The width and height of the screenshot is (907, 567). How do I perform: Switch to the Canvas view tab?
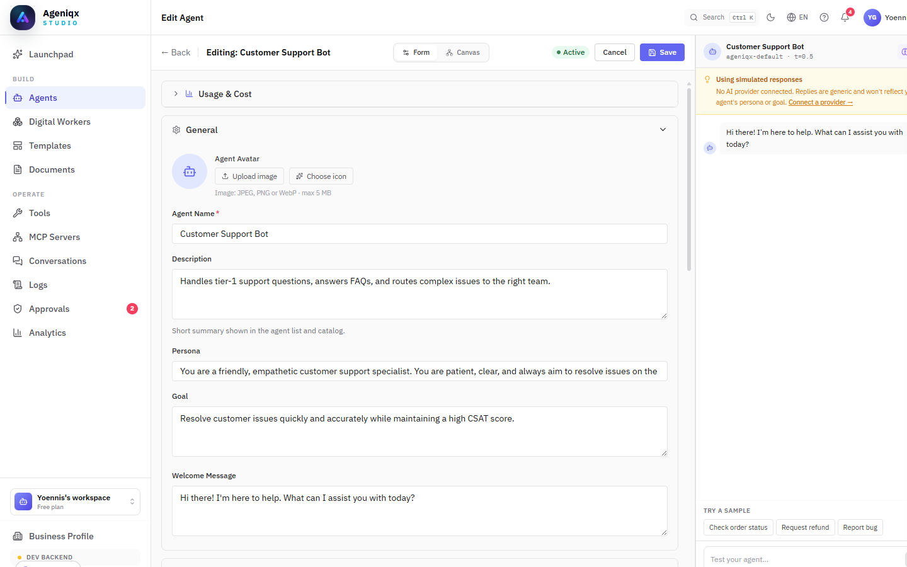[463, 52]
